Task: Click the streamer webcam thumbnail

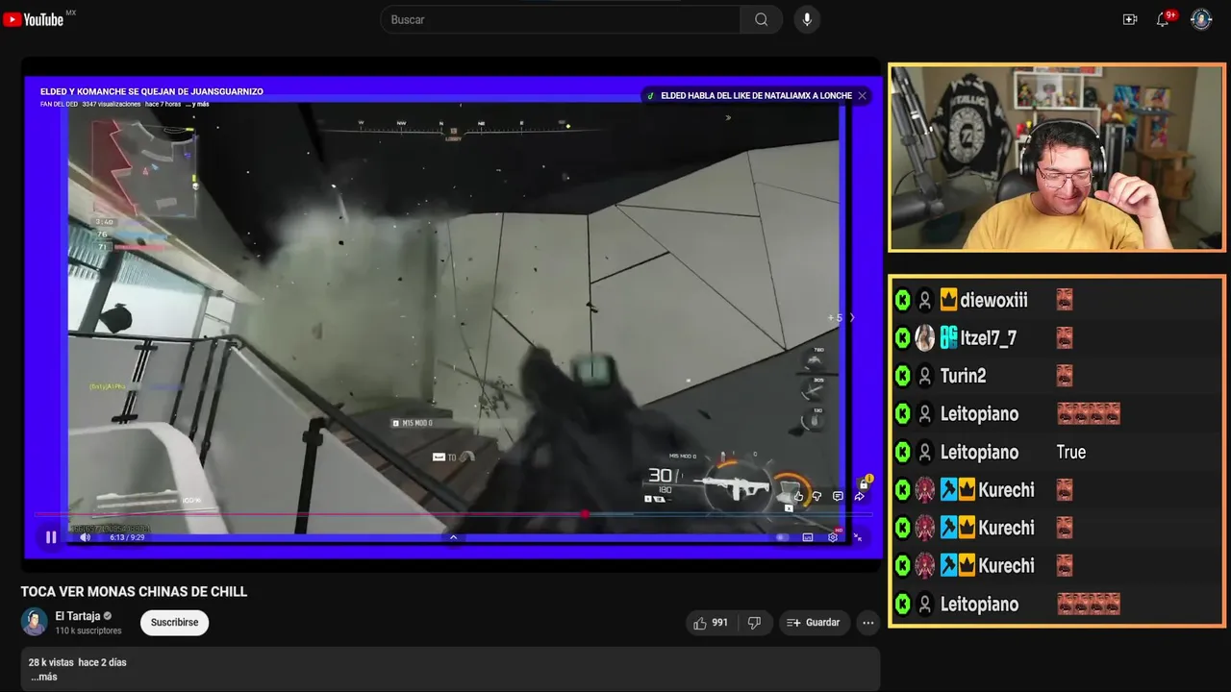Action: pyautogui.click(x=1057, y=158)
